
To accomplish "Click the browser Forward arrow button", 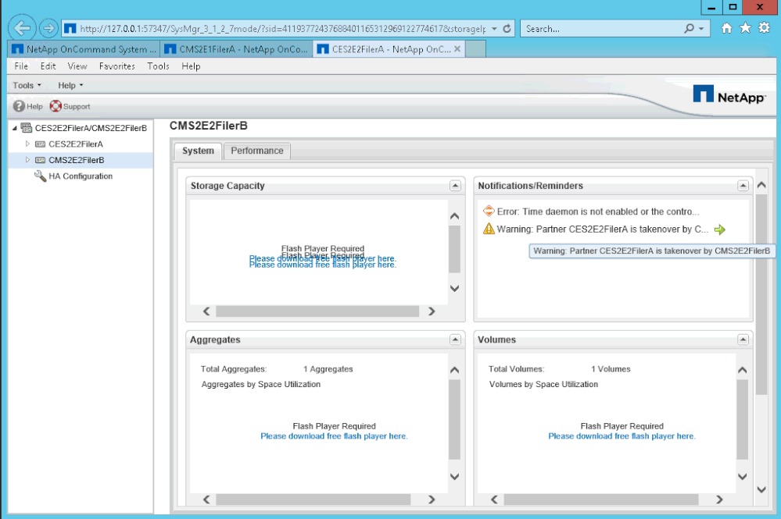I will click(x=48, y=28).
